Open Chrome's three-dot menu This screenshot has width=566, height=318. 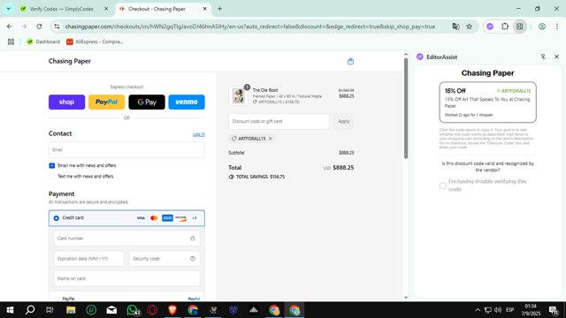(556, 26)
